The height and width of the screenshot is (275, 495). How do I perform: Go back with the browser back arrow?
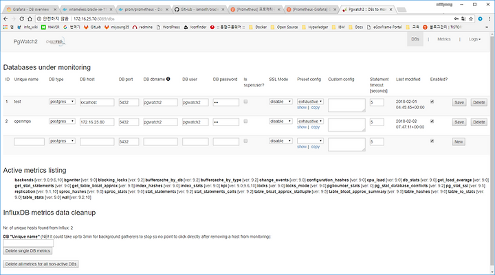(x=5, y=19)
